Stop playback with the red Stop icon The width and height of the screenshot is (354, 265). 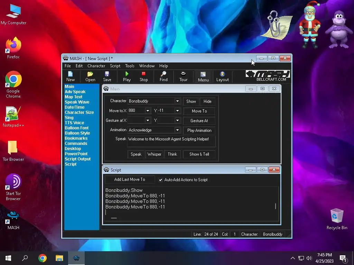click(x=143, y=76)
